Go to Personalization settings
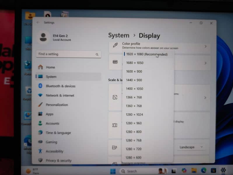 pos(57,105)
